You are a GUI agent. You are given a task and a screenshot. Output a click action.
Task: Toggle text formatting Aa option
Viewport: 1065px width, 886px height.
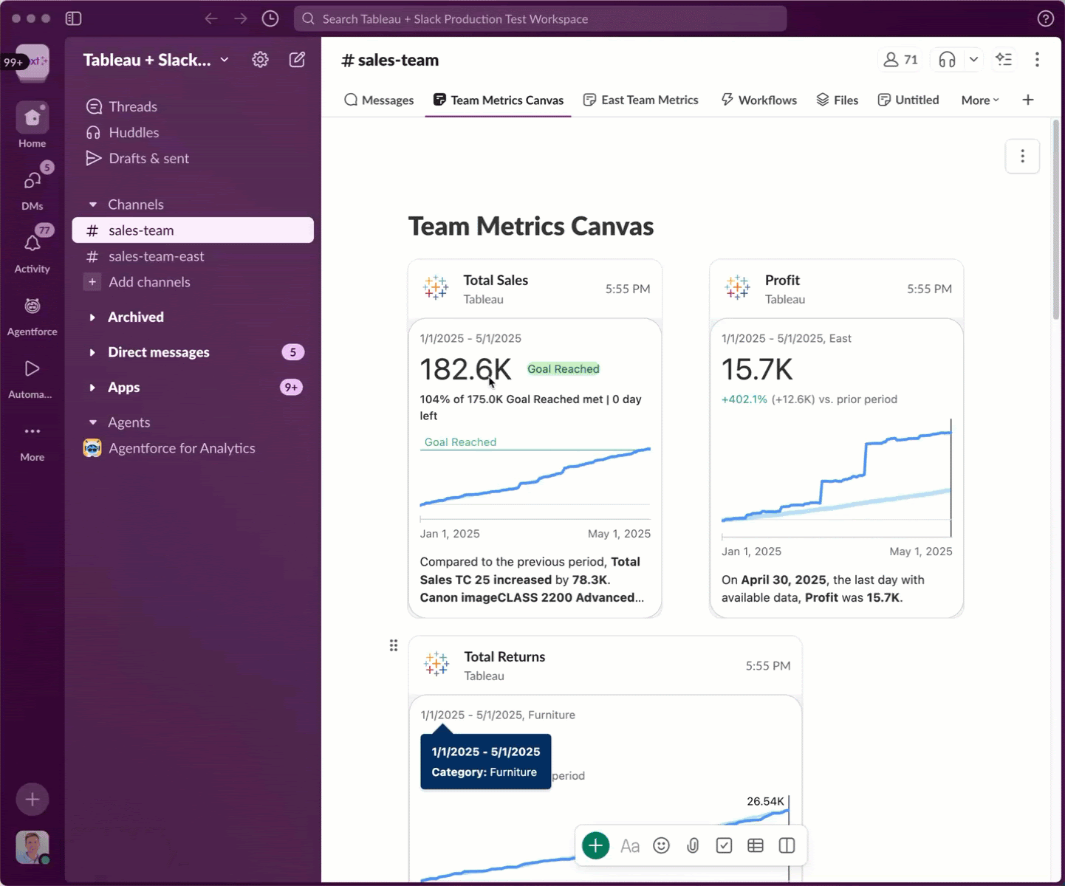click(x=629, y=845)
